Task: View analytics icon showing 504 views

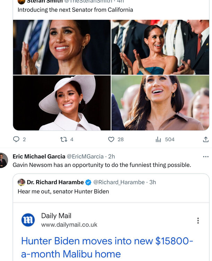Action: [x=158, y=140]
